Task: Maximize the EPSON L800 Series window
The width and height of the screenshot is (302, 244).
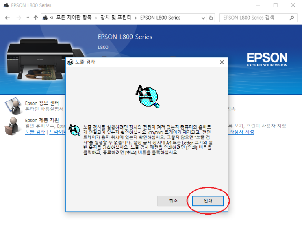Action: 276,5
